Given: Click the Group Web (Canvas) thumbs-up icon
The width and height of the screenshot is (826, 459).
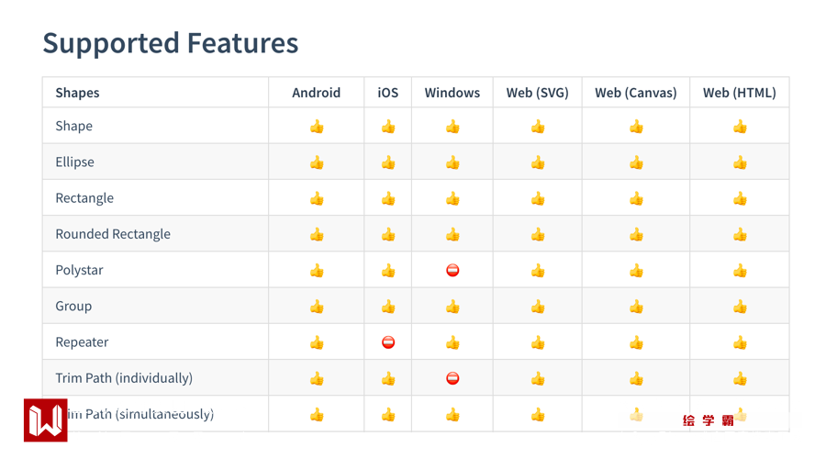Looking at the screenshot, I should (636, 307).
